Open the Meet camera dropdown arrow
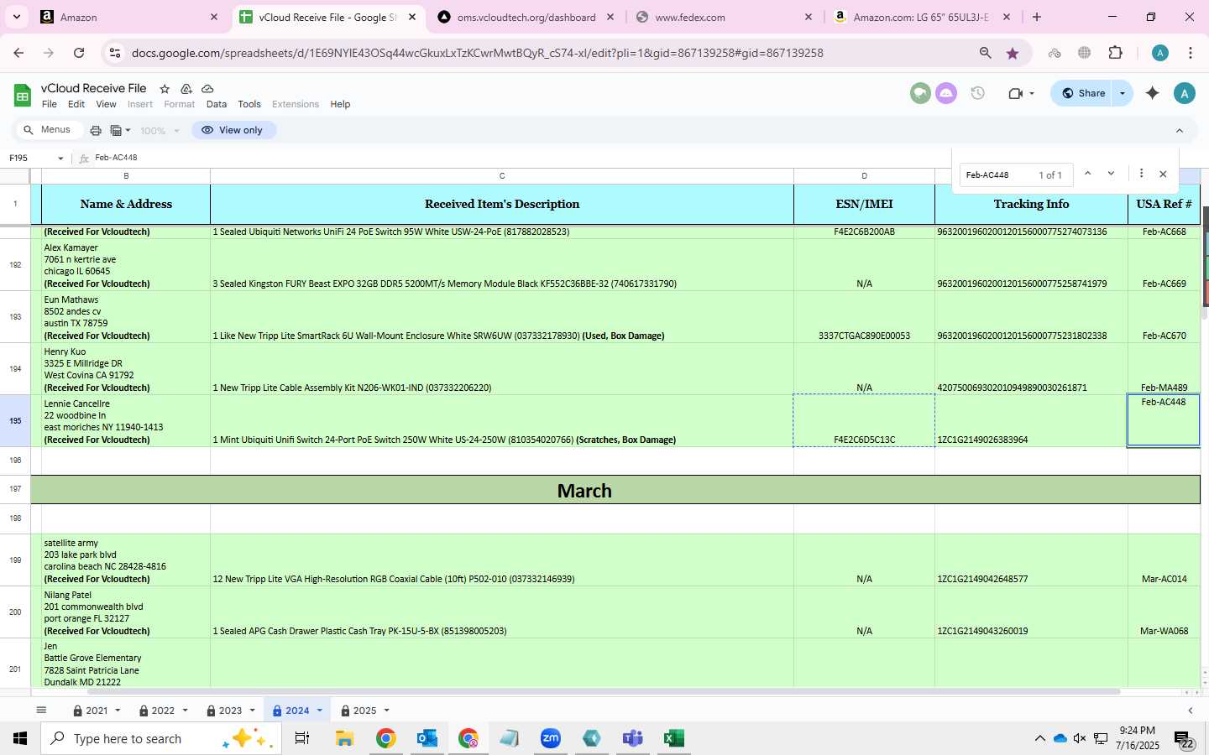This screenshot has width=1209, height=755. tap(1032, 93)
